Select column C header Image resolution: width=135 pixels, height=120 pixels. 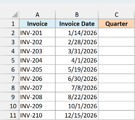pyautogui.click(x=116, y=15)
